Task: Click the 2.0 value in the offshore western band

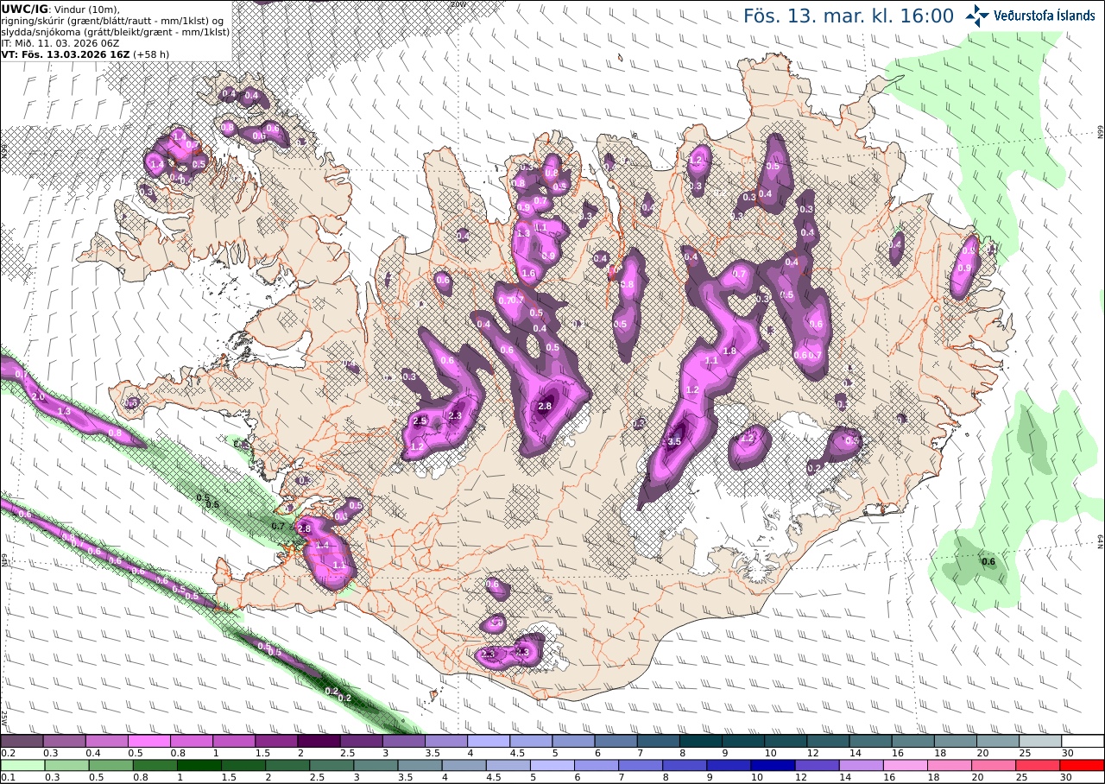Action: [38, 395]
